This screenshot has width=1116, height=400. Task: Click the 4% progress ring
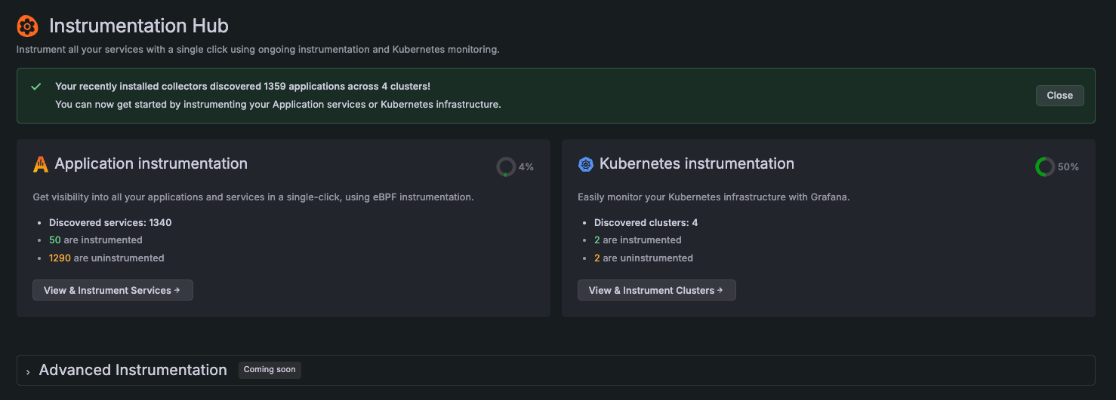(506, 167)
